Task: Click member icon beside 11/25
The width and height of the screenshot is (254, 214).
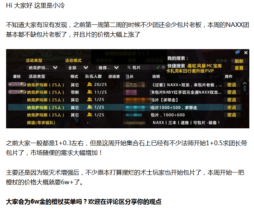Action: 89,92
